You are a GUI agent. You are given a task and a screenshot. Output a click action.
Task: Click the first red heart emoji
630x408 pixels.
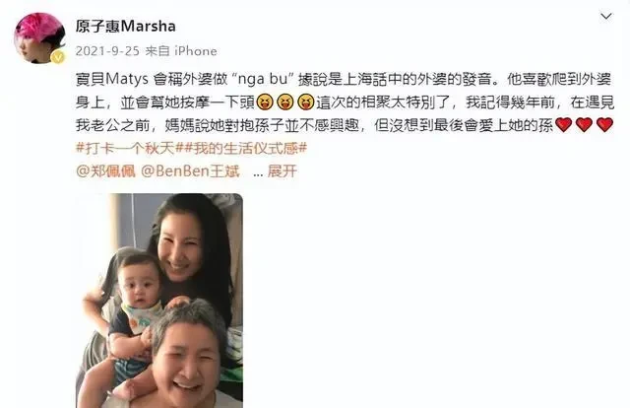(x=563, y=125)
